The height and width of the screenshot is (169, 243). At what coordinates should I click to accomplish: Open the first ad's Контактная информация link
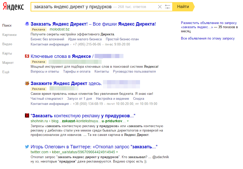pos(50,44)
